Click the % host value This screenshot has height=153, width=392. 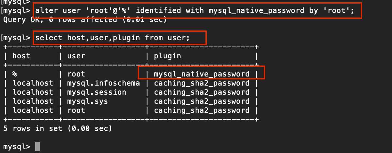coord(15,74)
